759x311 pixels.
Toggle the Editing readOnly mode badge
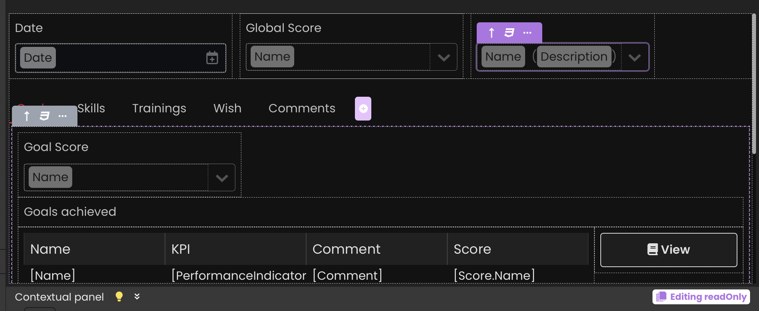701,296
